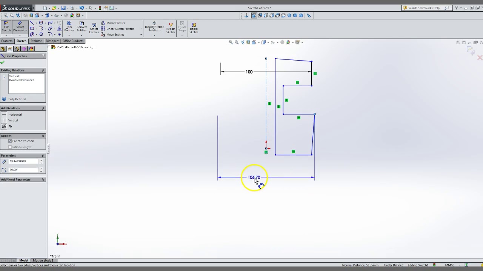Click Move Entities
Image resolution: width=483 pixels, height=271 pixels.
112,35
